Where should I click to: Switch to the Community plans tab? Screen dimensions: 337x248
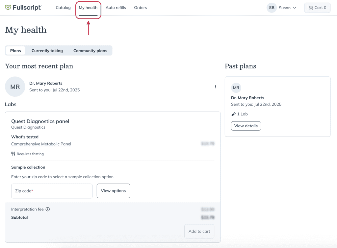pos(90,51)
